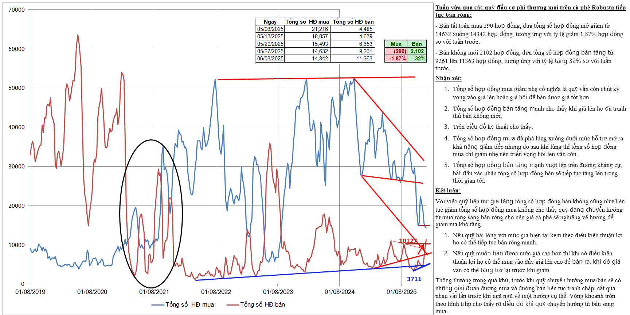Select table cell with date 05/06/2025
Viewport: 630px width, 315px height.
[270, 29]
